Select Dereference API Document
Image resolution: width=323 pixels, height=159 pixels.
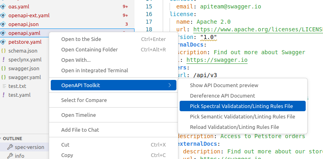242,96
